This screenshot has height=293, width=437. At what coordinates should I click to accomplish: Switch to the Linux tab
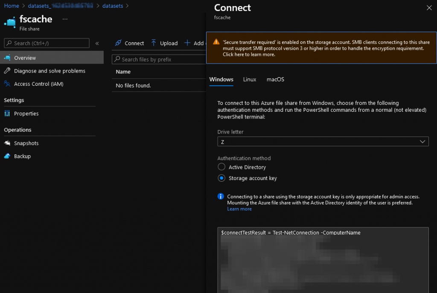click(x=249, y=79)
